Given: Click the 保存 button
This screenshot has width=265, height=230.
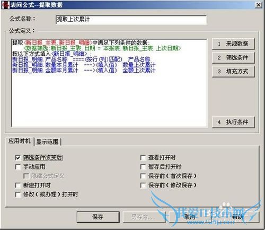Looking at the screenshot, I should [x=98, y=217].
